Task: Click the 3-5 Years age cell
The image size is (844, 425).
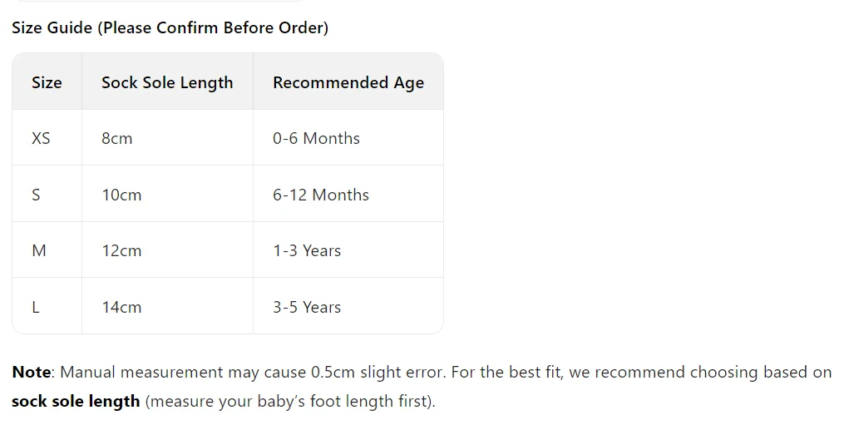Action: pyautogui.click(x=348, y=307)
